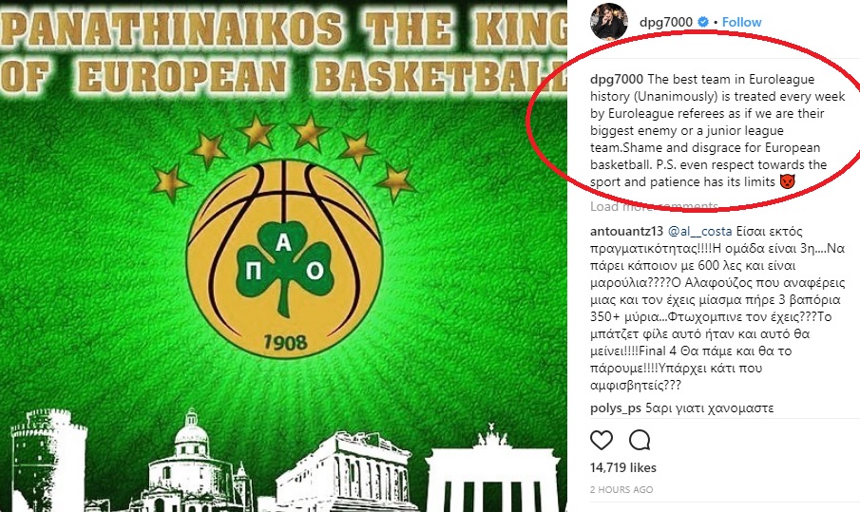Click the verified badge beside dpg7000
The height and width of the screenshot is (512, 860).
click(x=702, y=22)
